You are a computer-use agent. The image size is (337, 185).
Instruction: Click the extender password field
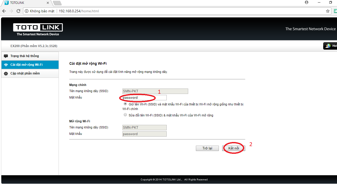144,134
